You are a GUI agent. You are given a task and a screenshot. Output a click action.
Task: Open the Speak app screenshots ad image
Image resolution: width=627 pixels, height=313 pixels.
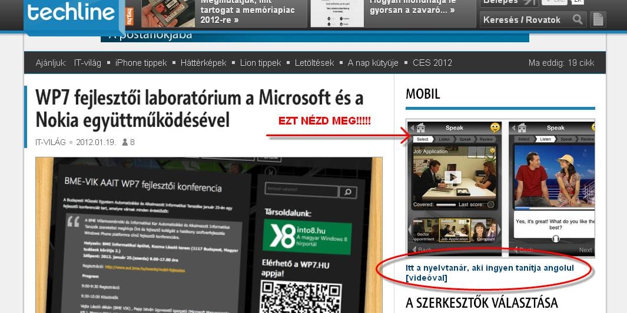(x=500, y=188)
